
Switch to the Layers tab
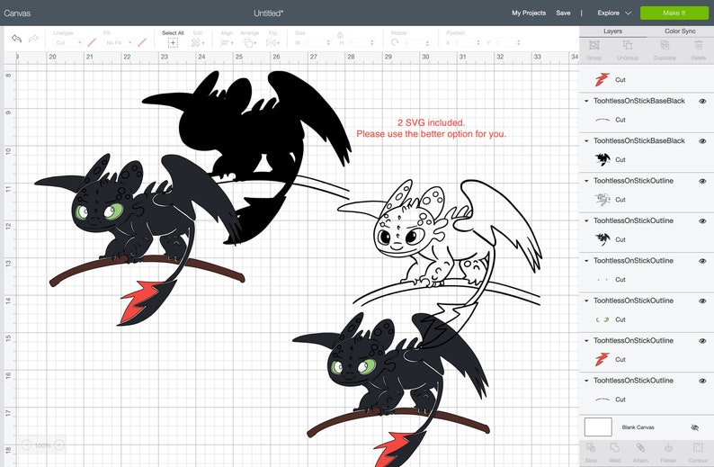pos(612,31)
